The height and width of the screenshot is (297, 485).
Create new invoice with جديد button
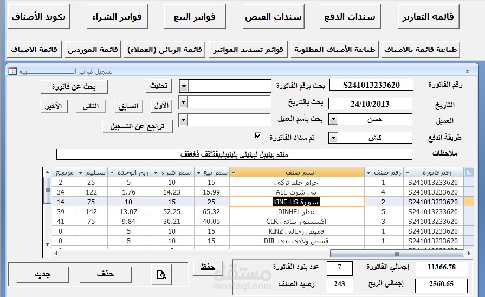(43, 274)
